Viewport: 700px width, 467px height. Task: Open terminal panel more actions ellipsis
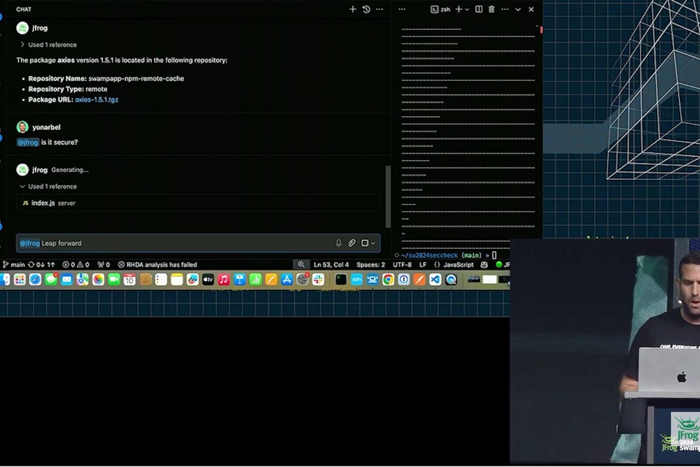504,9
